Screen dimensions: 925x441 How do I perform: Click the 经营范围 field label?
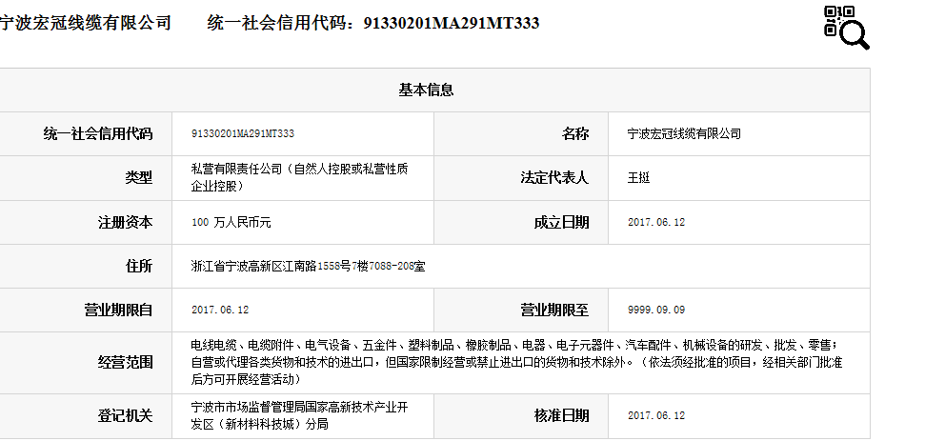125,363
